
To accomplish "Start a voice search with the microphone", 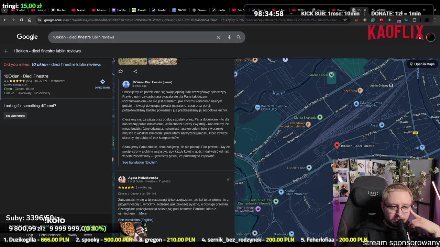I will 229,37.
